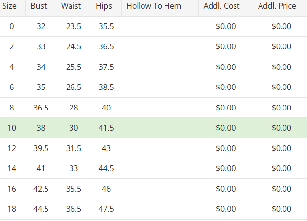Viewport: 307px width, 221px height.
Task: Click the Addl. Price cell for size 16
Action: [282, 189]
